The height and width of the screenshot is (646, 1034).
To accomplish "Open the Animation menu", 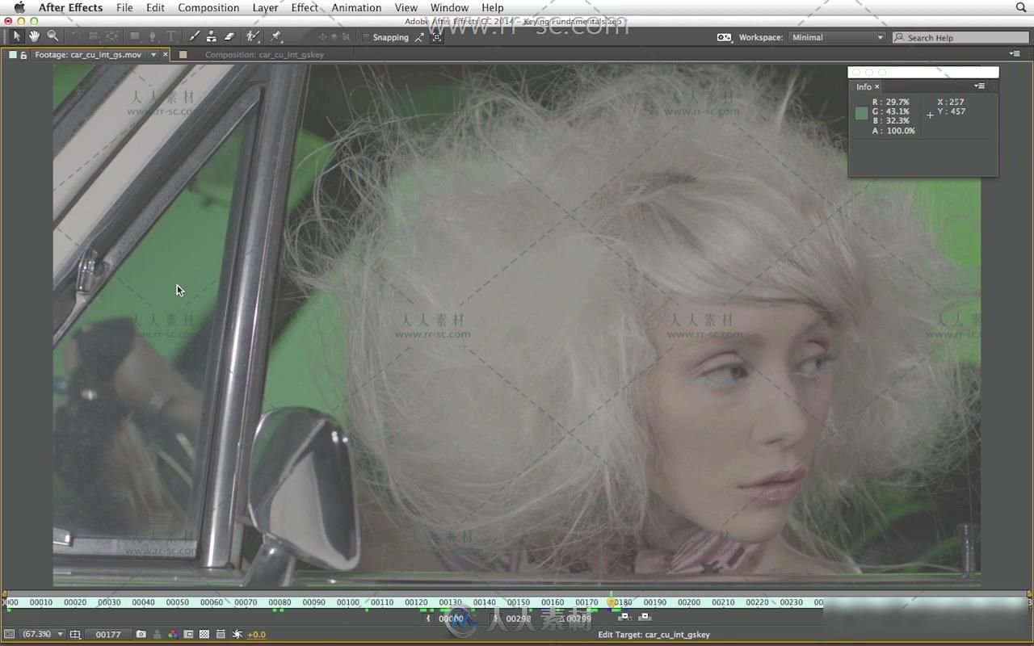I will click(356, 7).
